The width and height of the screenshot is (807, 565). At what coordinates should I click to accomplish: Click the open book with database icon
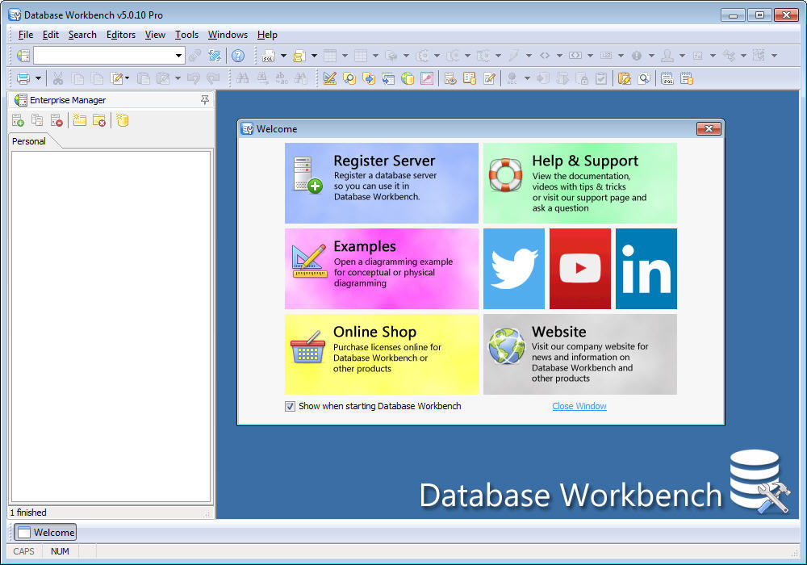[470, 79]
